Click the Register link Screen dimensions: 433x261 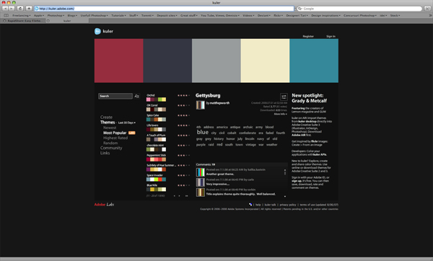click(308, 37)
